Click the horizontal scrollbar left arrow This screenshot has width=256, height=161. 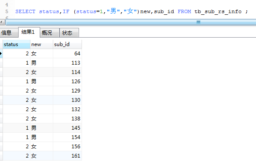point(2,22)
